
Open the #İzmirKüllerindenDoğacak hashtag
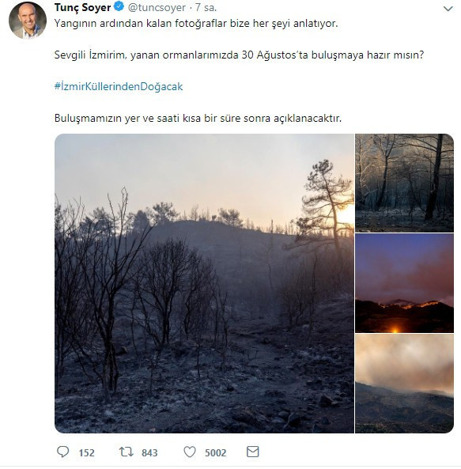pos(119,86)
